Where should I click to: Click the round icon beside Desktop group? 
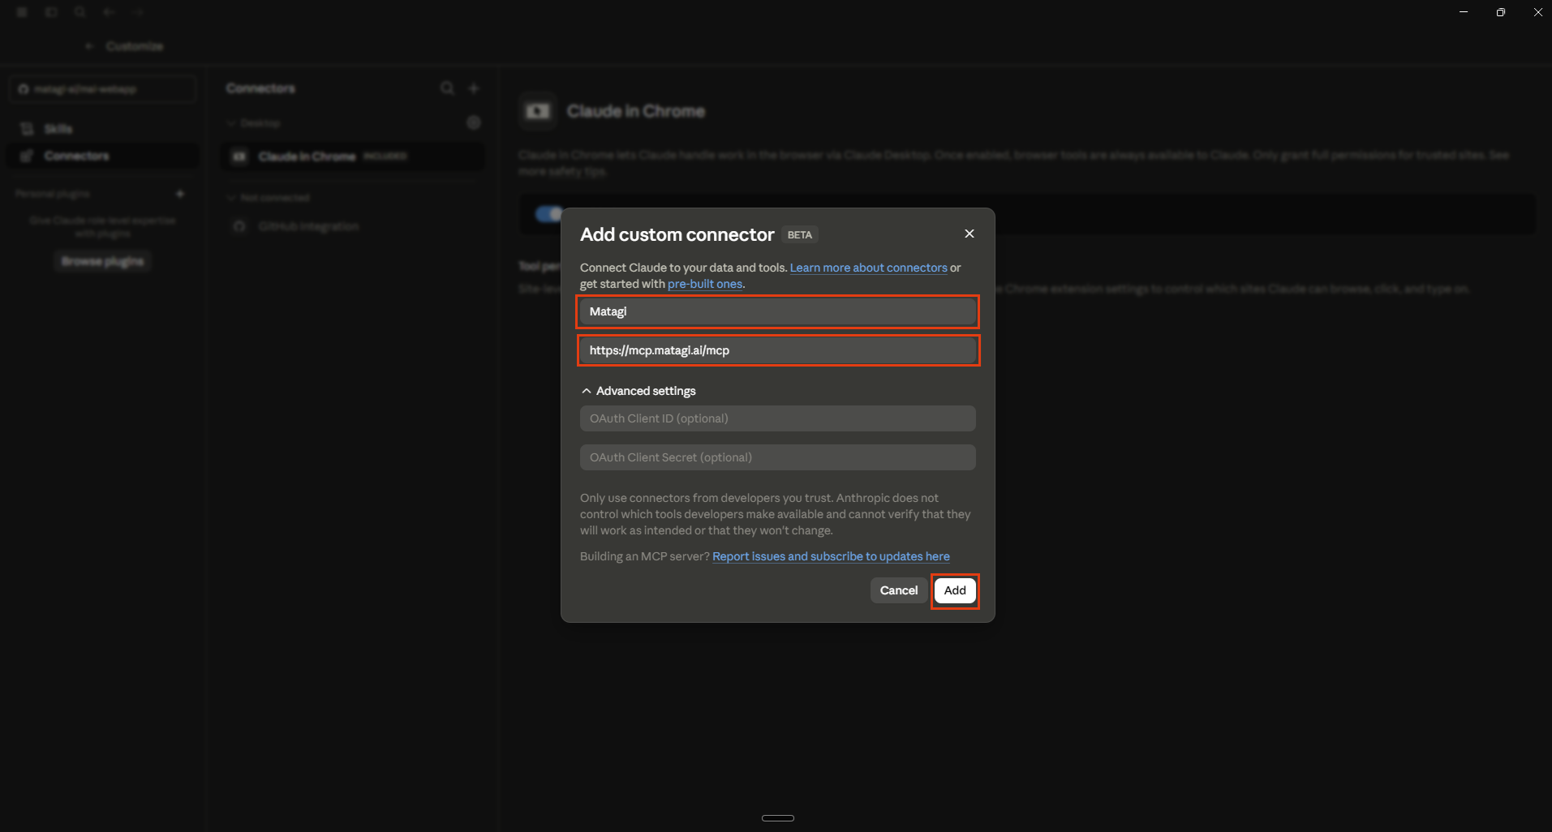pyautogui.click(x=474, y=122)
